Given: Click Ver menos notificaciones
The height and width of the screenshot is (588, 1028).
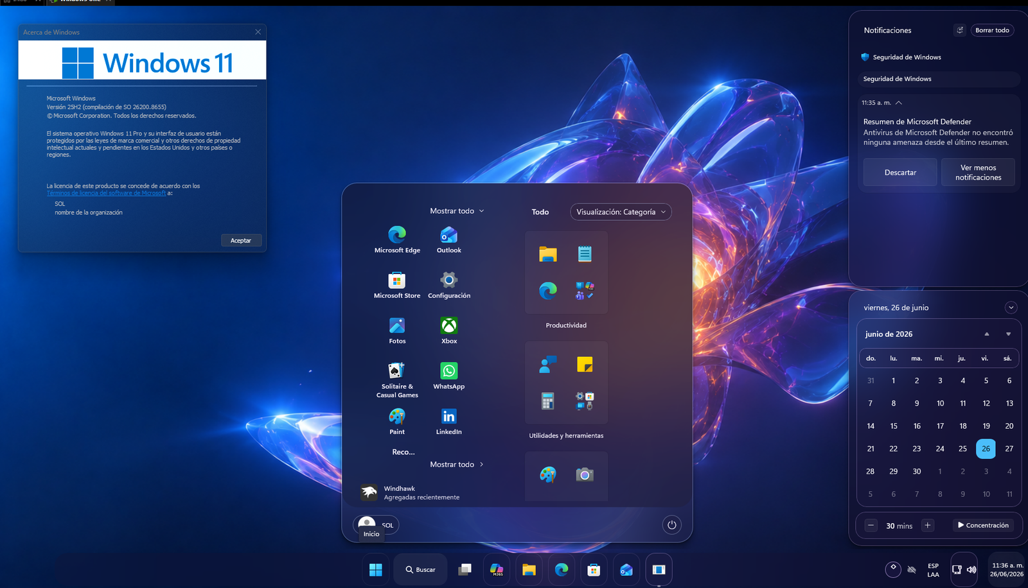Looking at the screenshot, I should click(978, 173).
